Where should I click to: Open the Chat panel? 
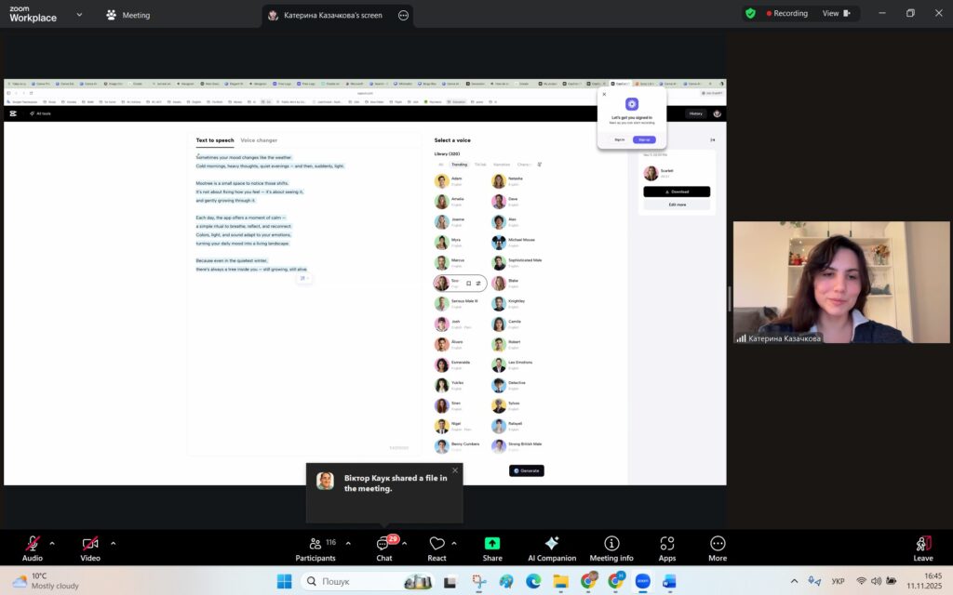pos(383,545)
